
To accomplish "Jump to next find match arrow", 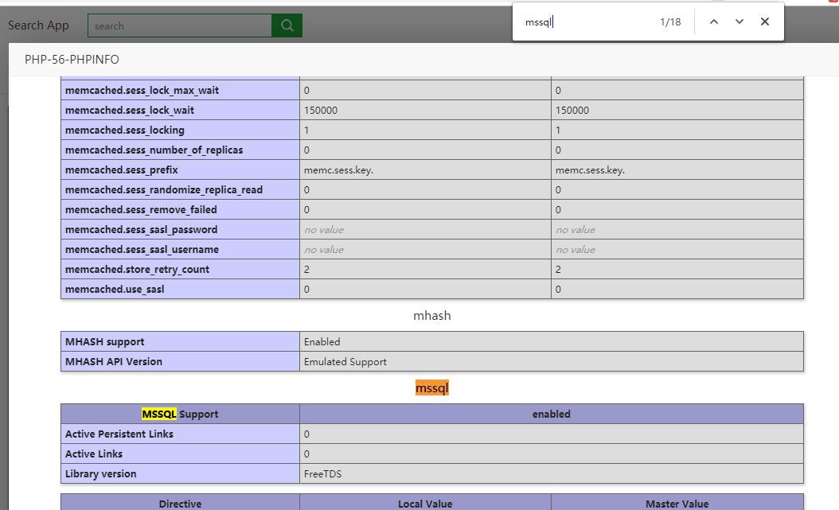I will 739,21.
